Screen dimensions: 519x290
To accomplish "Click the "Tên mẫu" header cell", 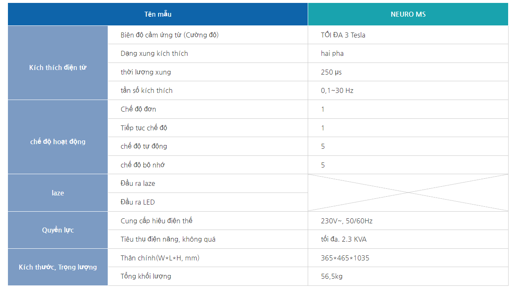I will (158, 14).
